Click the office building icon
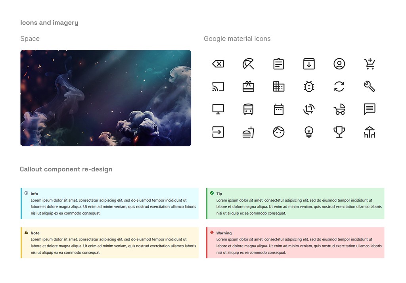 [279, 87]
